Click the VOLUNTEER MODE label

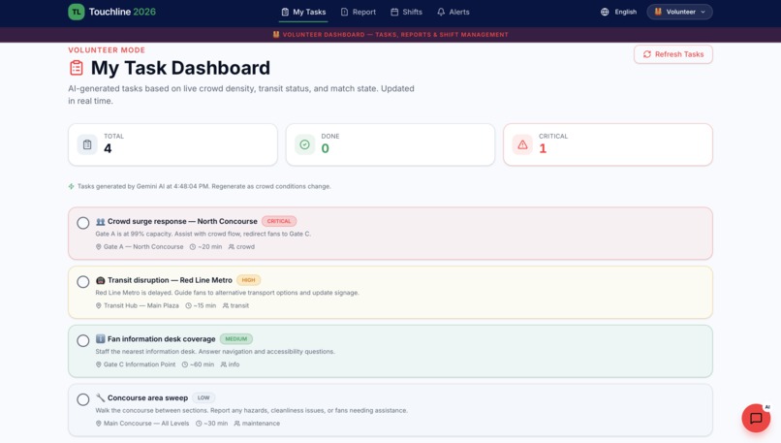pos(107,49)
